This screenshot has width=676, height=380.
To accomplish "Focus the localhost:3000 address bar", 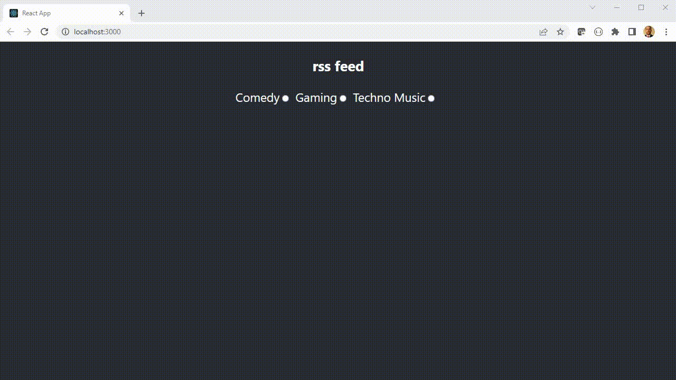I will coord(296,32).
